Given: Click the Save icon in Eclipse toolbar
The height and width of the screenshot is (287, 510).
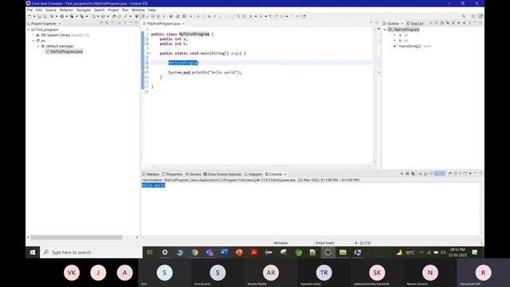Looking at the screenshot, I should pos(39,16).
